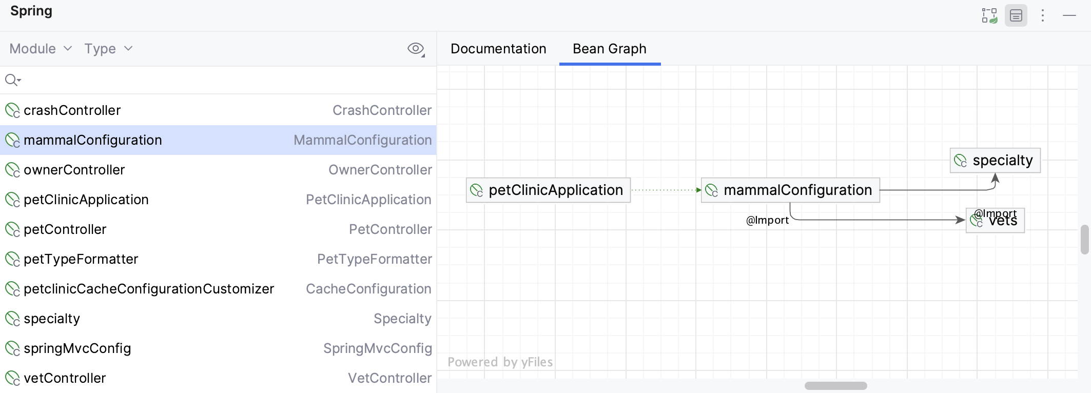Select the ownerController bean in list
Image resolution: width=1091 pixels, height=393 pixels.
point(74,170)
